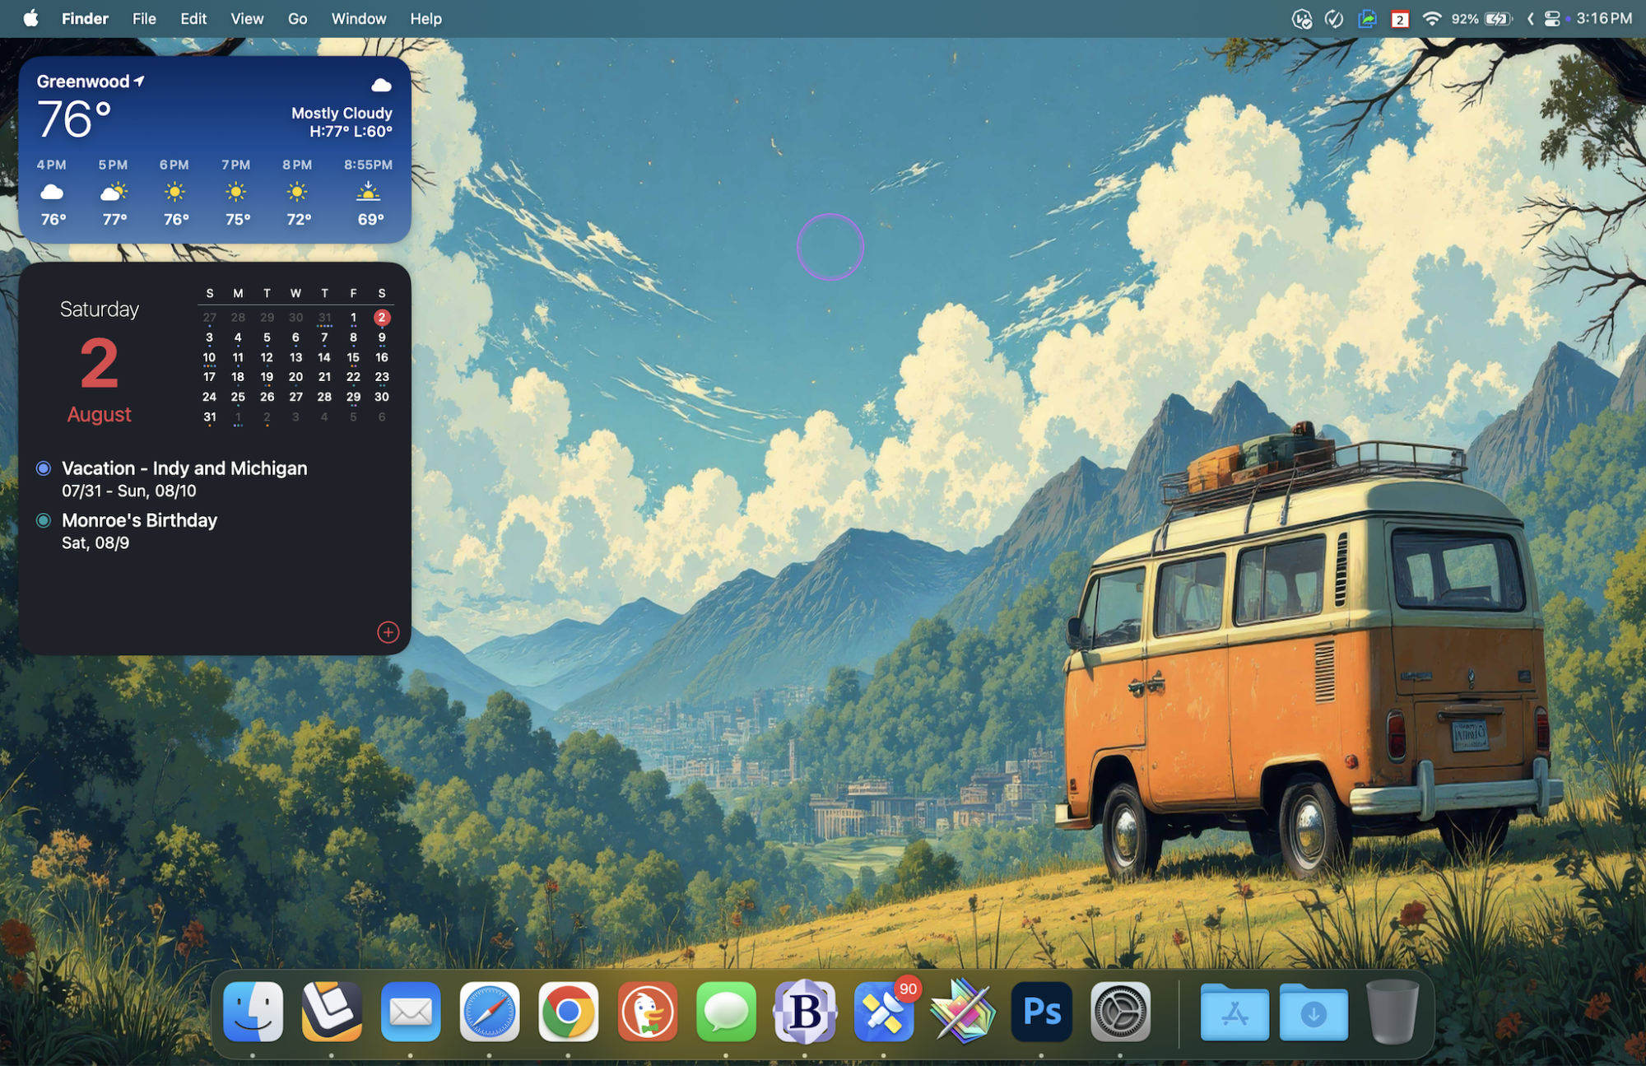Open the Apple menu

tap(30, 18)
